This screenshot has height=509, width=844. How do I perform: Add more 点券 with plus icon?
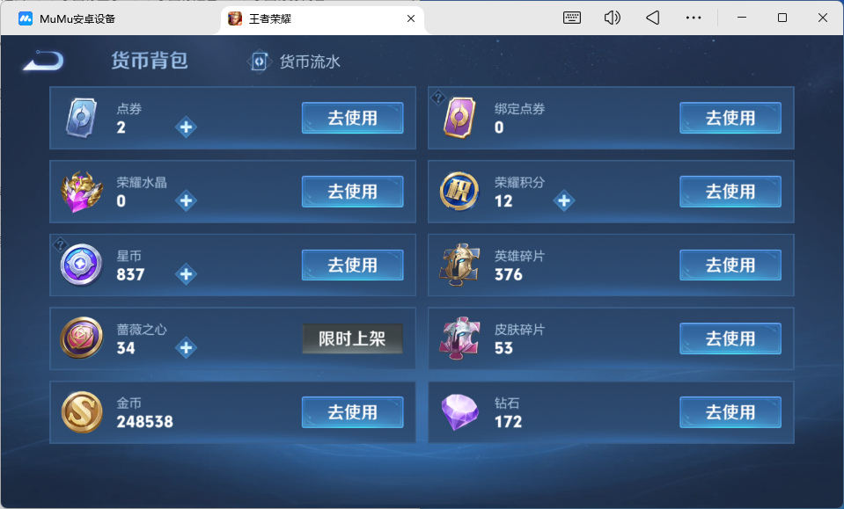point(186,127)
